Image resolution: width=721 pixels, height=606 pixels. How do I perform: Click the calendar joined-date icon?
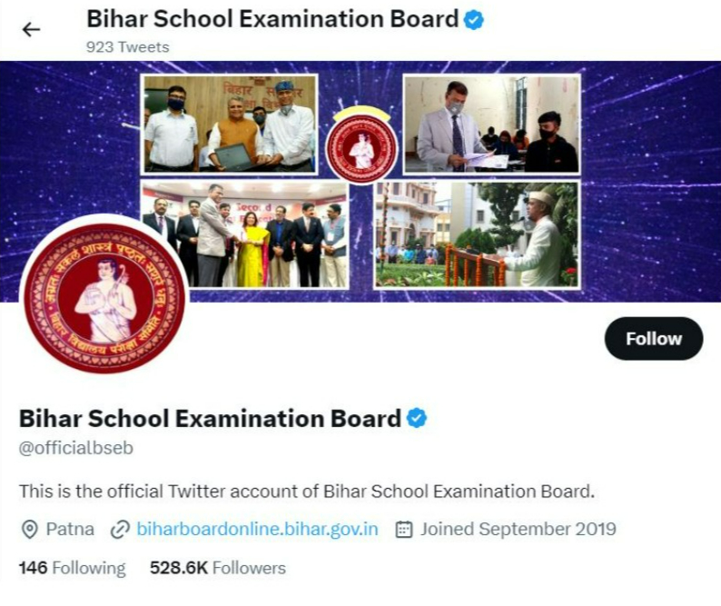pyautogui.click(x=404, y=530)
